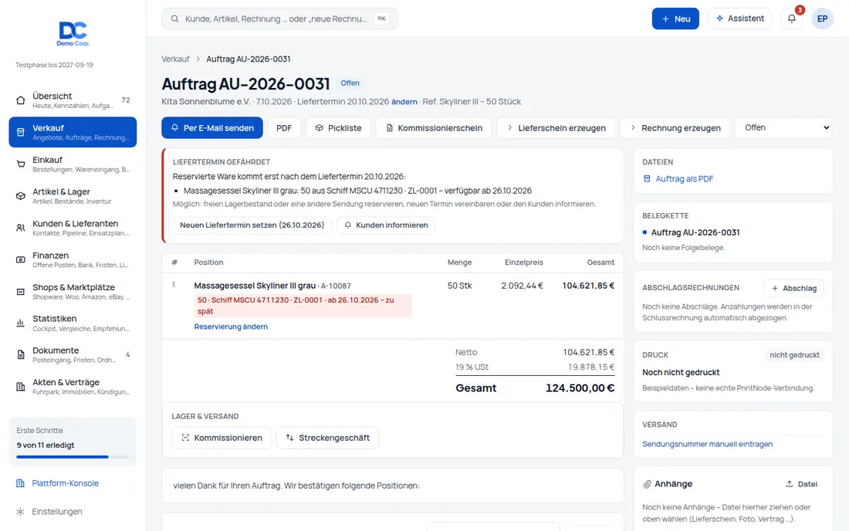
Task: Open the Offen status dropdown
Action: [x=784, y=128]
